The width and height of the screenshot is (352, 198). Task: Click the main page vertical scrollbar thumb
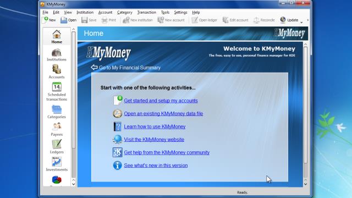tap(305, 105)
